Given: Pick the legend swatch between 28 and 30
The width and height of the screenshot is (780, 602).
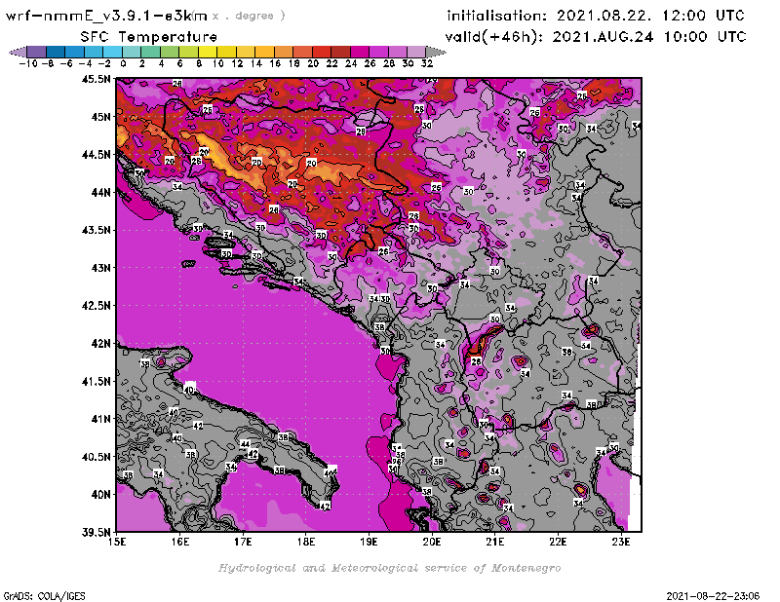Looking at the screenshot, I should pos(397,52).
